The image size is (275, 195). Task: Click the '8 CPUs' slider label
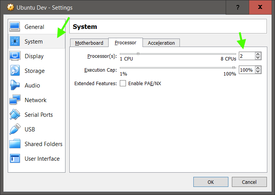228,59
